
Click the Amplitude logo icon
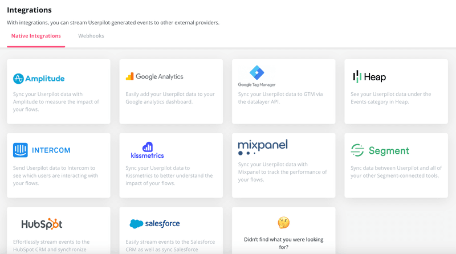coord(18,79)
